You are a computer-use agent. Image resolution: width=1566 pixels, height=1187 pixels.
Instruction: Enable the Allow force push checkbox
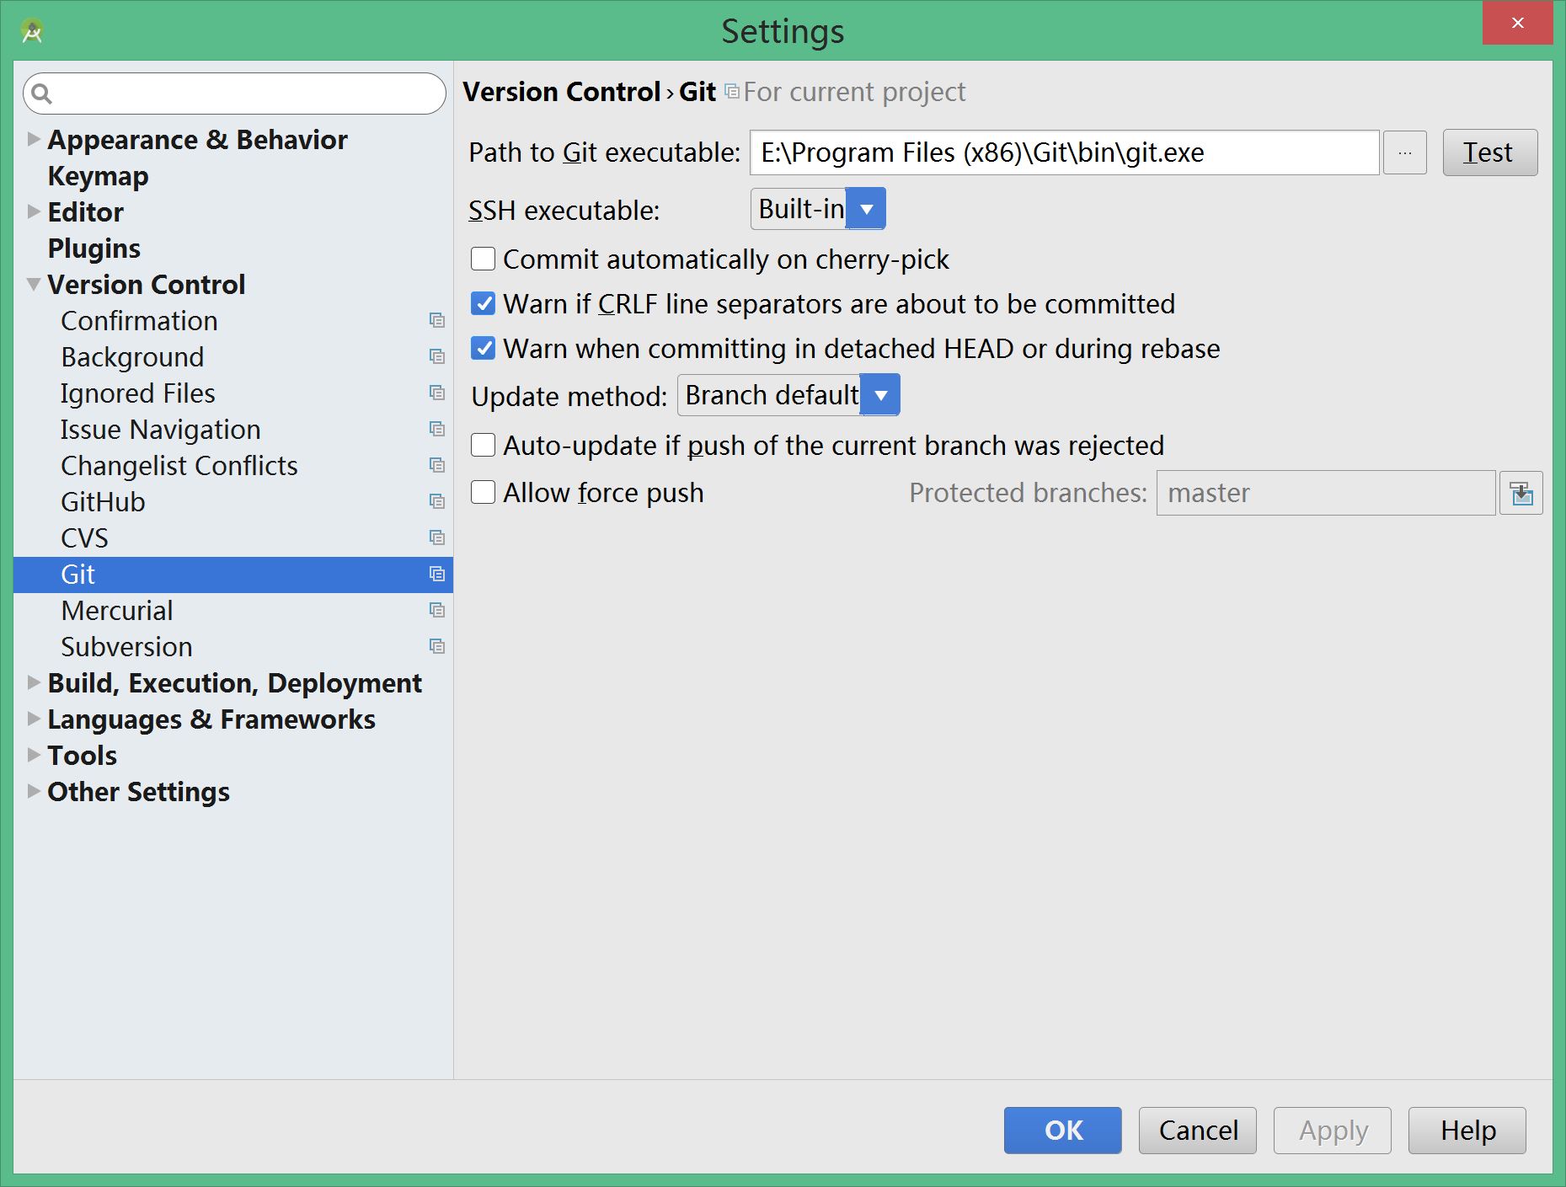(x=483, y=492)
